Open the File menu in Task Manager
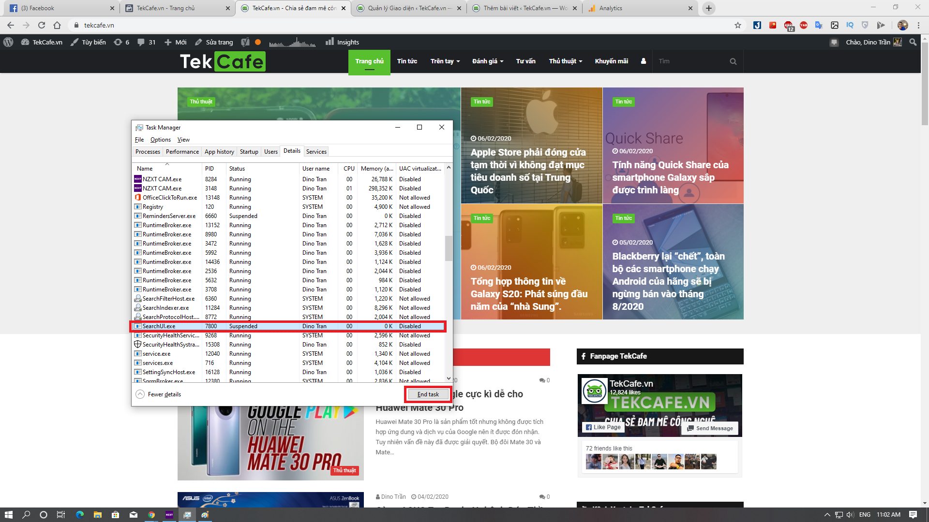Screen dimensions: 929x522 point(139,140)
